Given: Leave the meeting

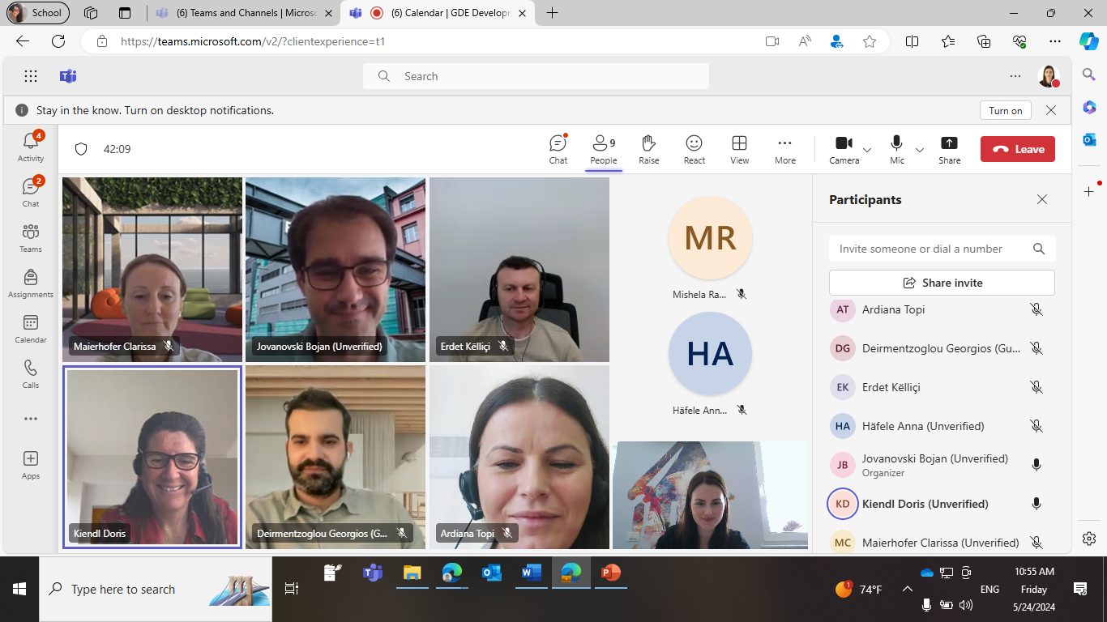Looking at the screenshot, I should coord(1018,149).
